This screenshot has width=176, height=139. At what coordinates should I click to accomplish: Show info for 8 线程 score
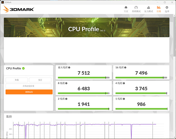68,83
